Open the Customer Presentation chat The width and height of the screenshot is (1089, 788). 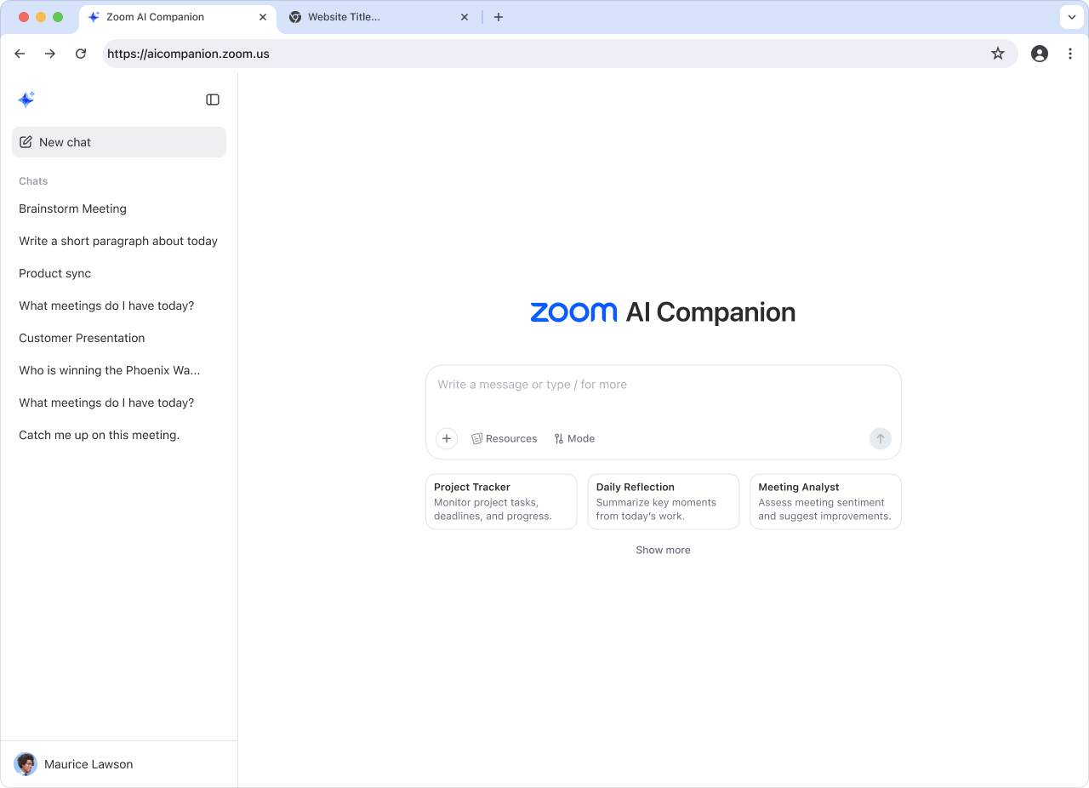click(x=82, y=338)
